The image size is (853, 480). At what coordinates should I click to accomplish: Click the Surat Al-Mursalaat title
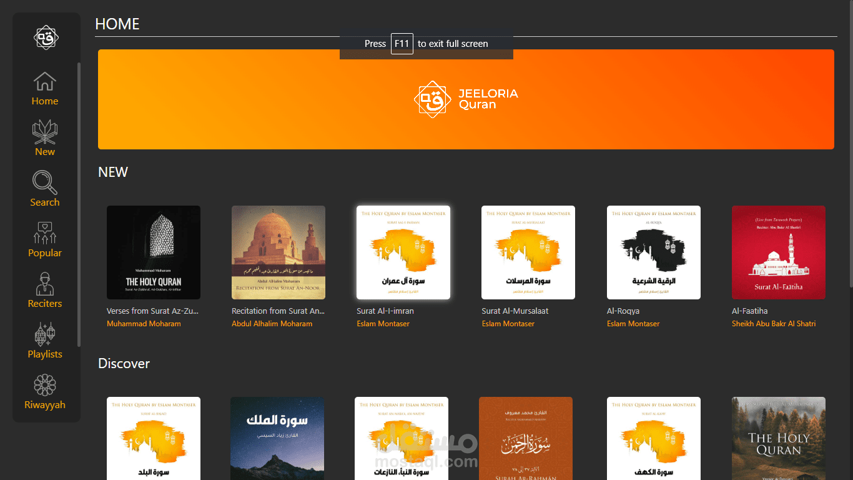(515, 311)
